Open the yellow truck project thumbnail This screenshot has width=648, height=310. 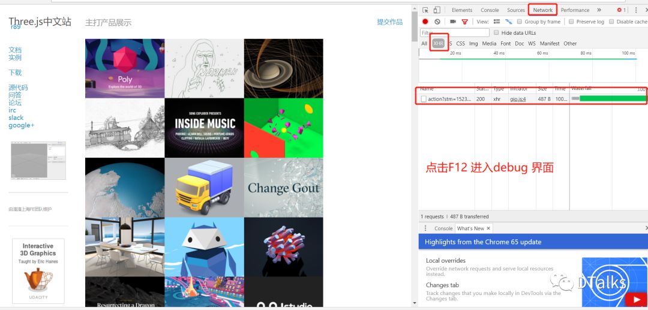point(204,188)
